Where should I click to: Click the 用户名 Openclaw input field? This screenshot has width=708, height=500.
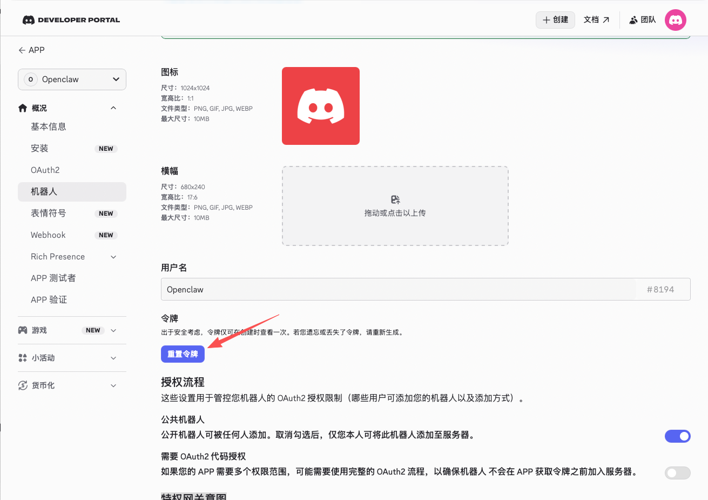click(378, 289)
